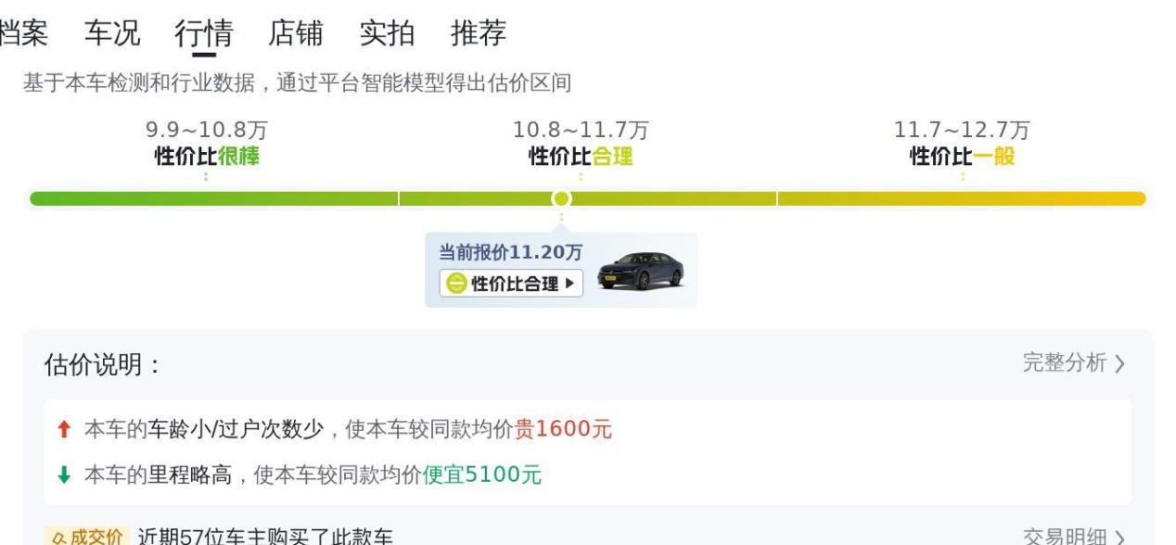The height and width of the screenshot is (545, 1176).
Task: Switch to the 档案 tab
Action: tap(22, 33)
